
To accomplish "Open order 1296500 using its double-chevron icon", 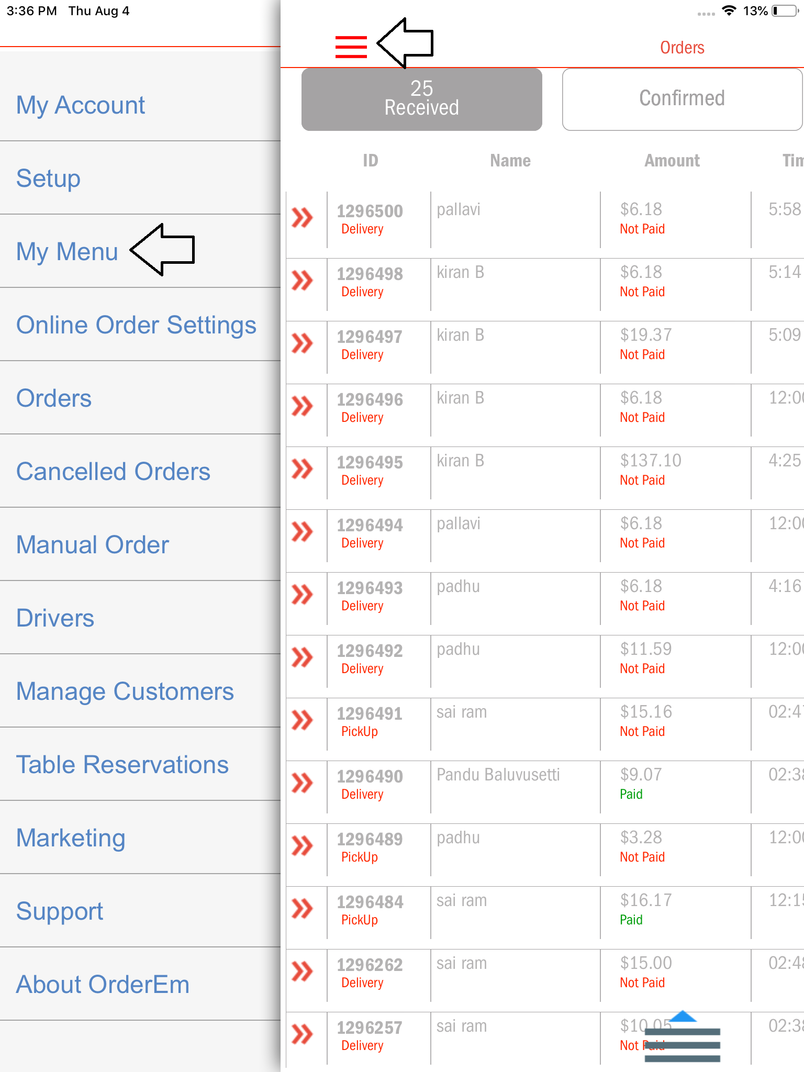I will pyautogui.click(x=303, y=218).
